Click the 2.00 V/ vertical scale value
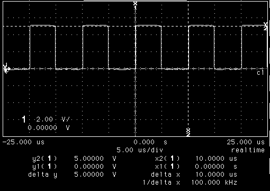This screenshot has height=191, width=270. (x=53, y=119)
